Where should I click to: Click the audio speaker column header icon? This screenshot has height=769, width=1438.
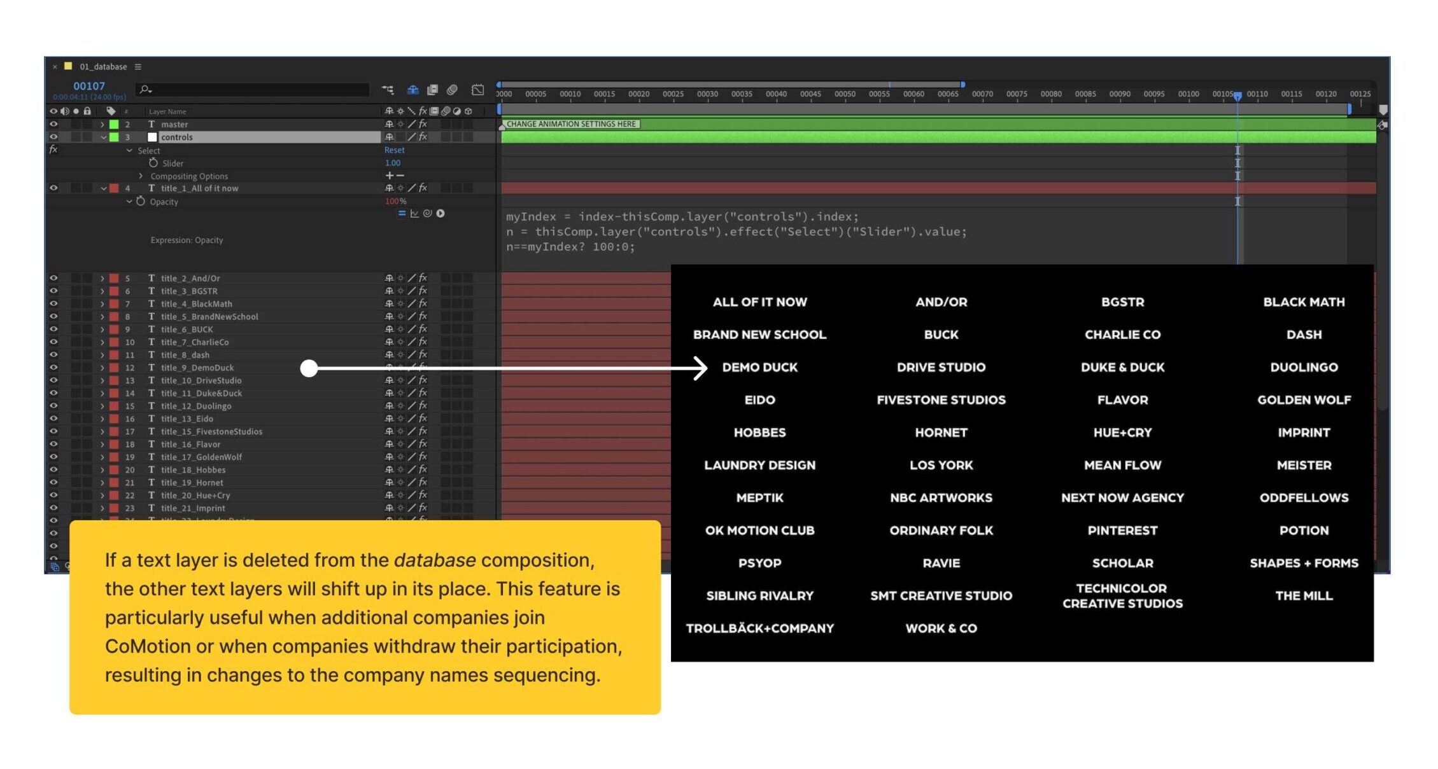(x=65, y=111)
